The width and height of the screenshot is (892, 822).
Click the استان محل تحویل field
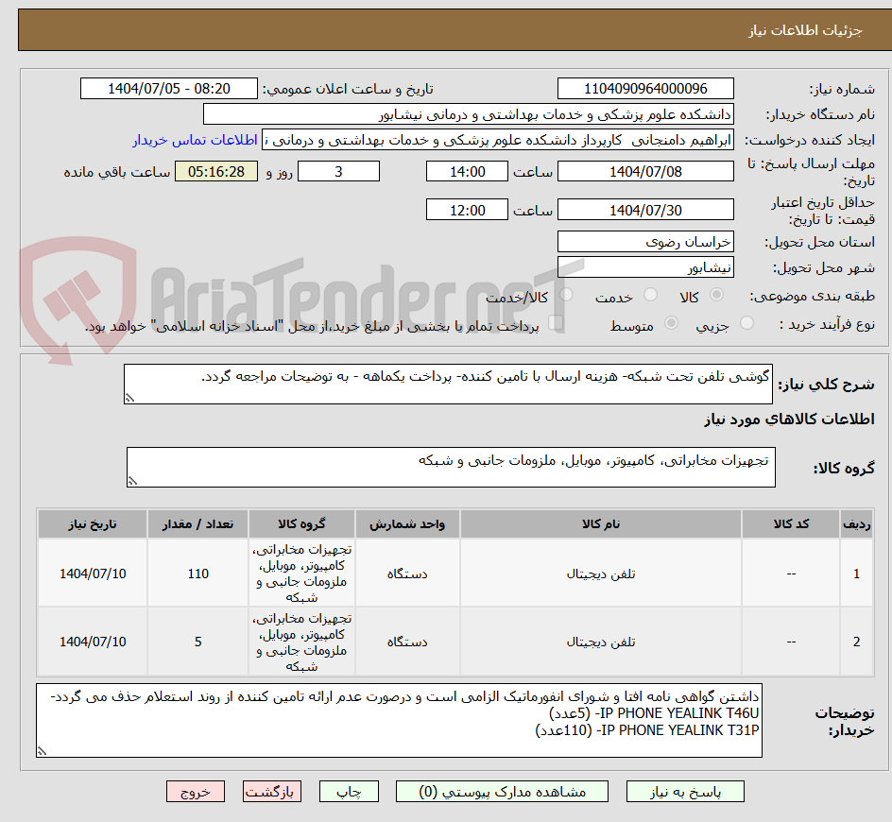645,242
